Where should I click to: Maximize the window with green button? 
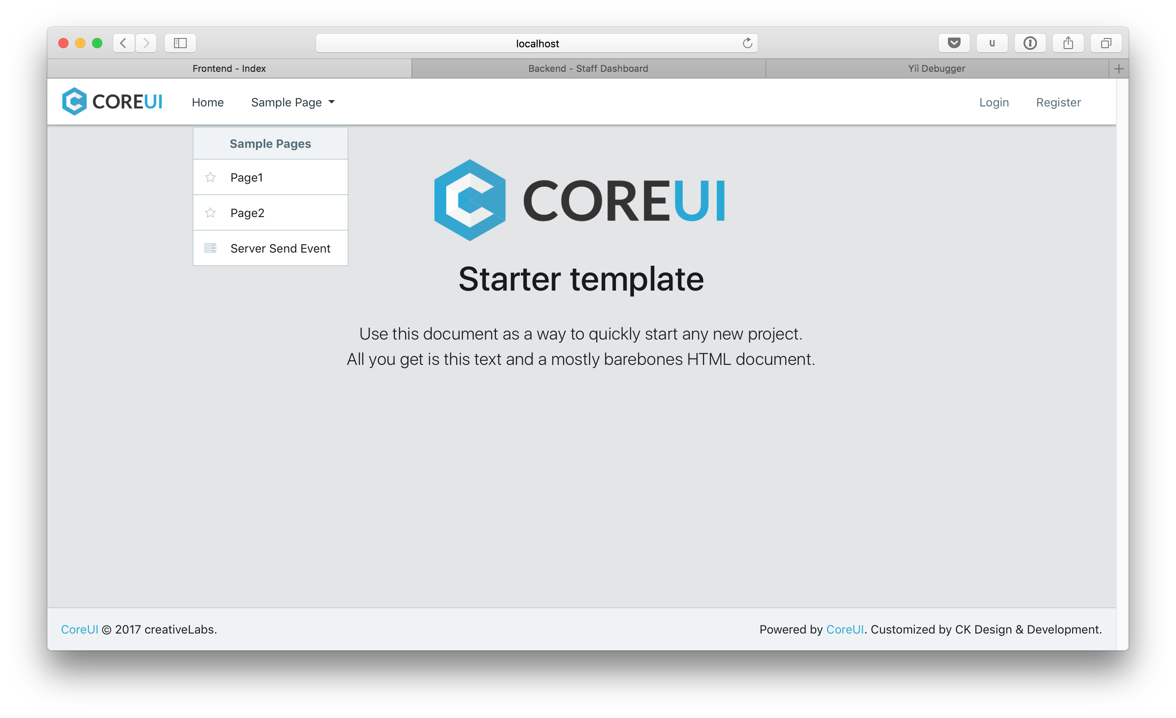pos(97,44)
